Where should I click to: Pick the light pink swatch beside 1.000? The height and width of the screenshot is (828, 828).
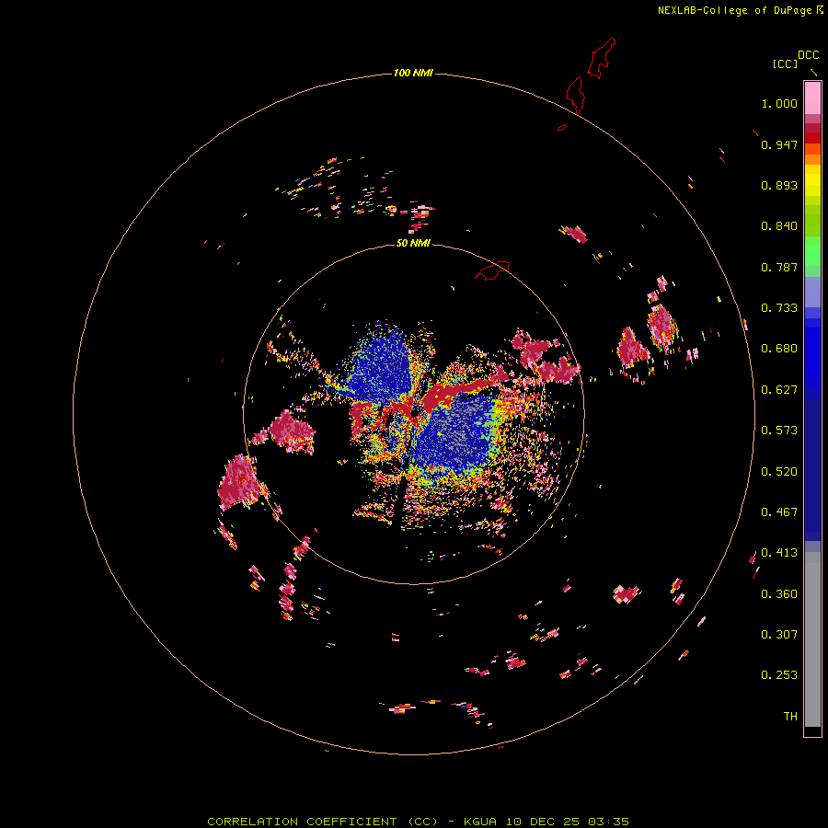click(x=812, y=98)
